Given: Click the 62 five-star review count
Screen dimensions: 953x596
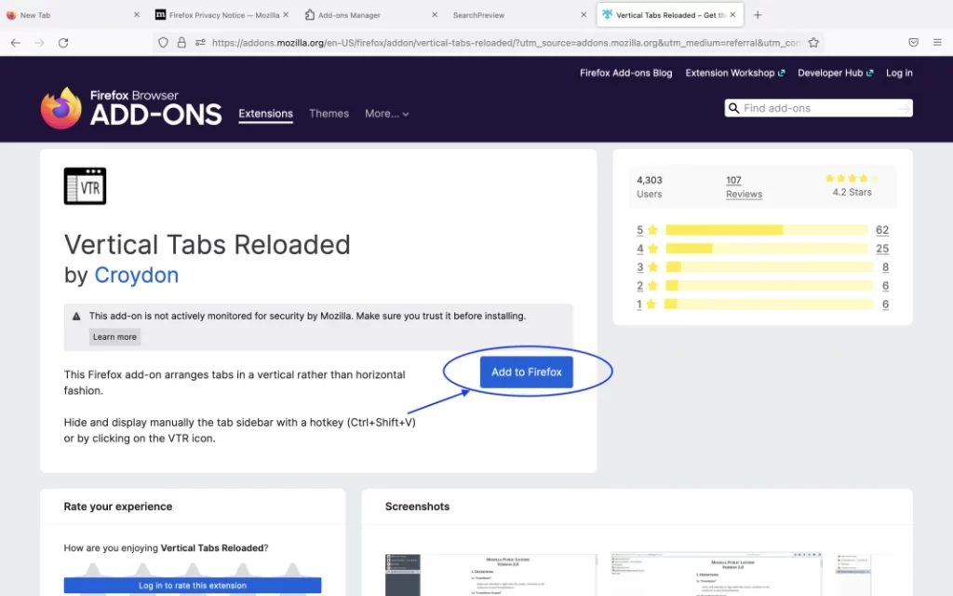Looking at the screenshot, I should (x=882, y=230).
